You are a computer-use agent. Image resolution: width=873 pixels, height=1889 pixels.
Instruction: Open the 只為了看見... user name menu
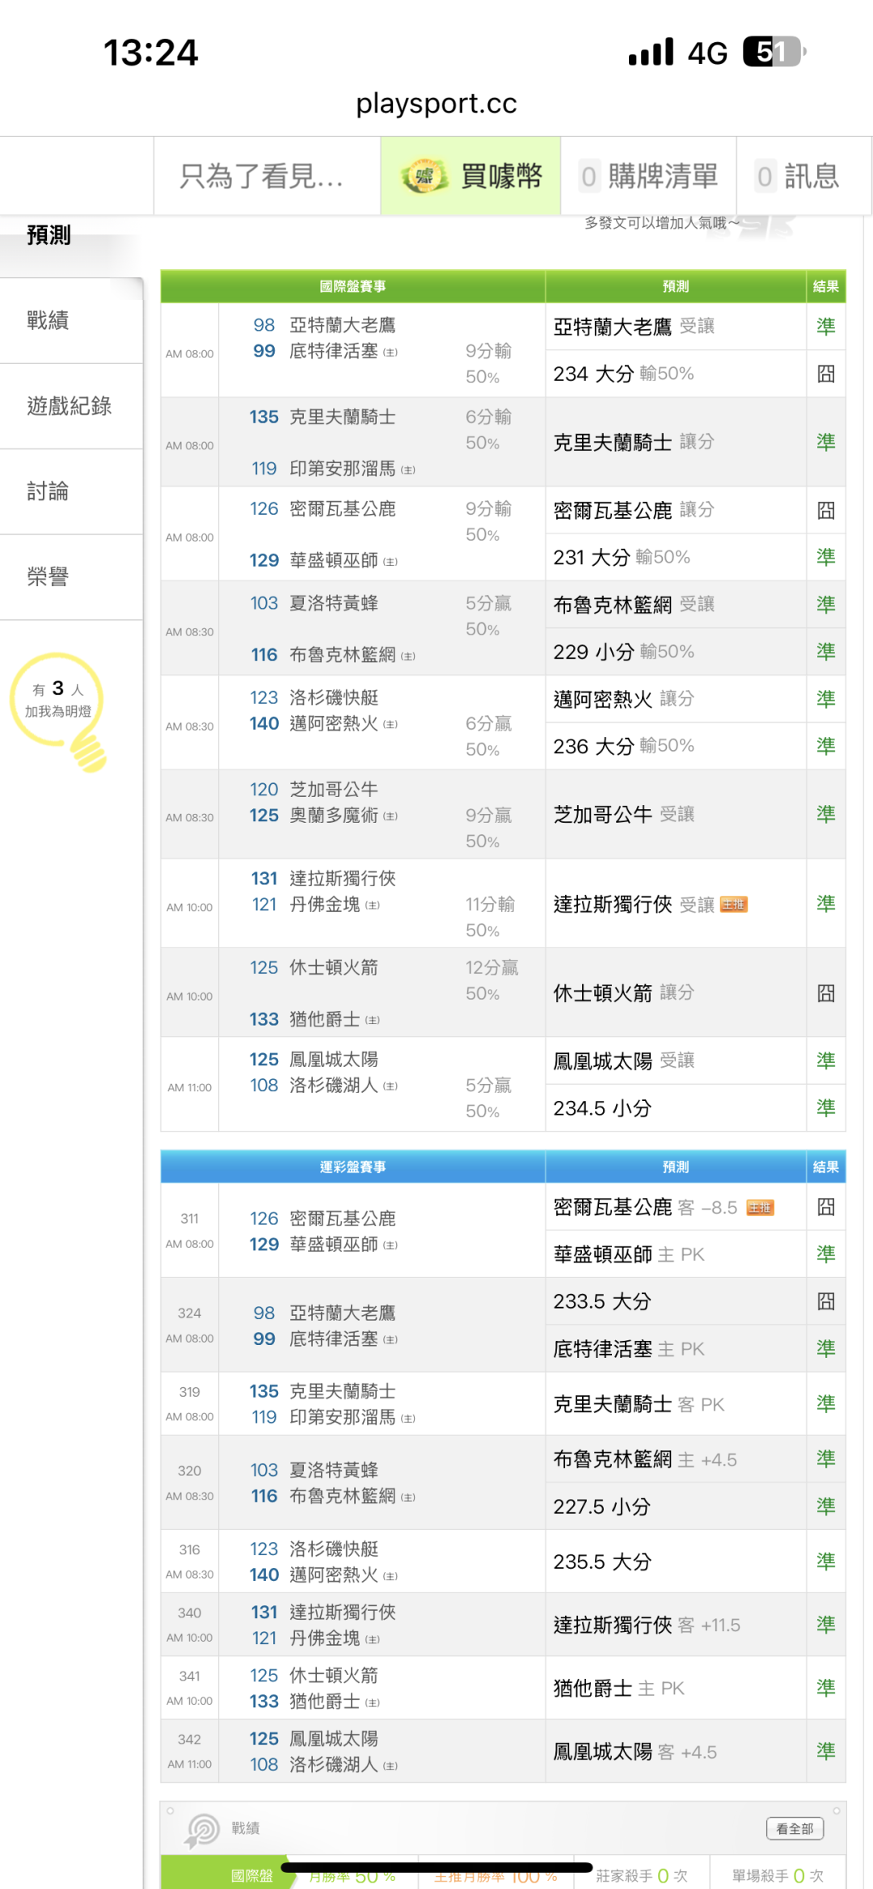(261, 176)
